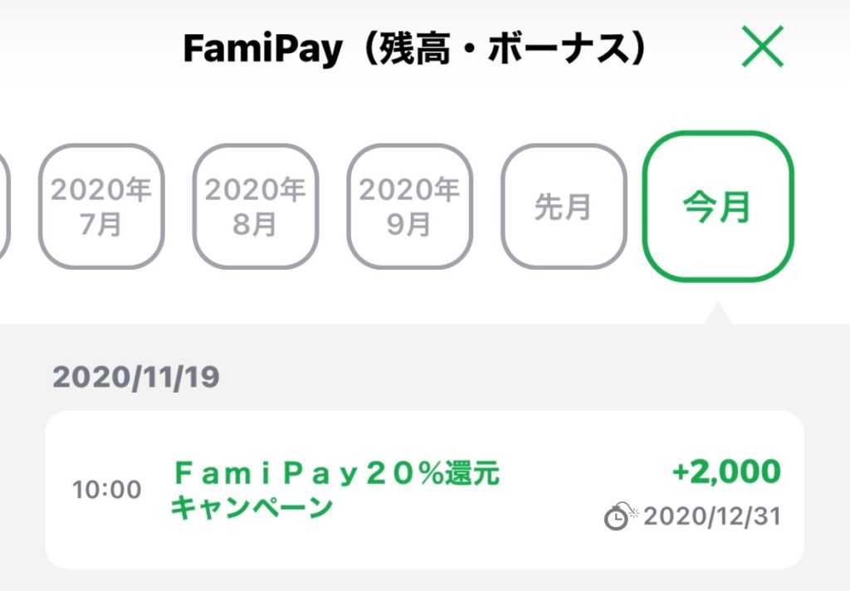Viewport: 850px width, 591px height.
Task: Click the キャンペーン text line
Action: [252, 507]
